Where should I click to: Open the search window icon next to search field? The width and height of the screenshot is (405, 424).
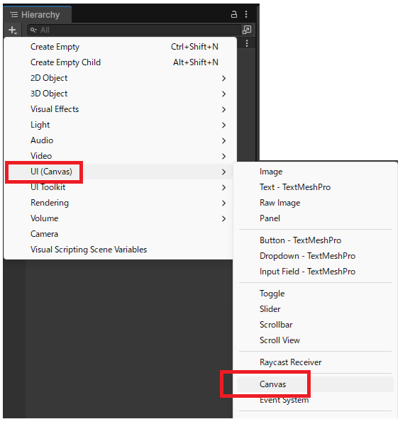[x=247, y=30]
